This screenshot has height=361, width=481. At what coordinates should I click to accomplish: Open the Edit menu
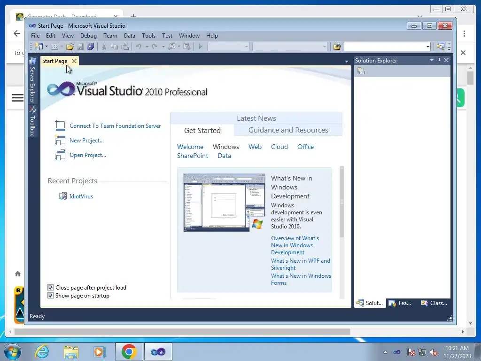click(x=51, y=36)
